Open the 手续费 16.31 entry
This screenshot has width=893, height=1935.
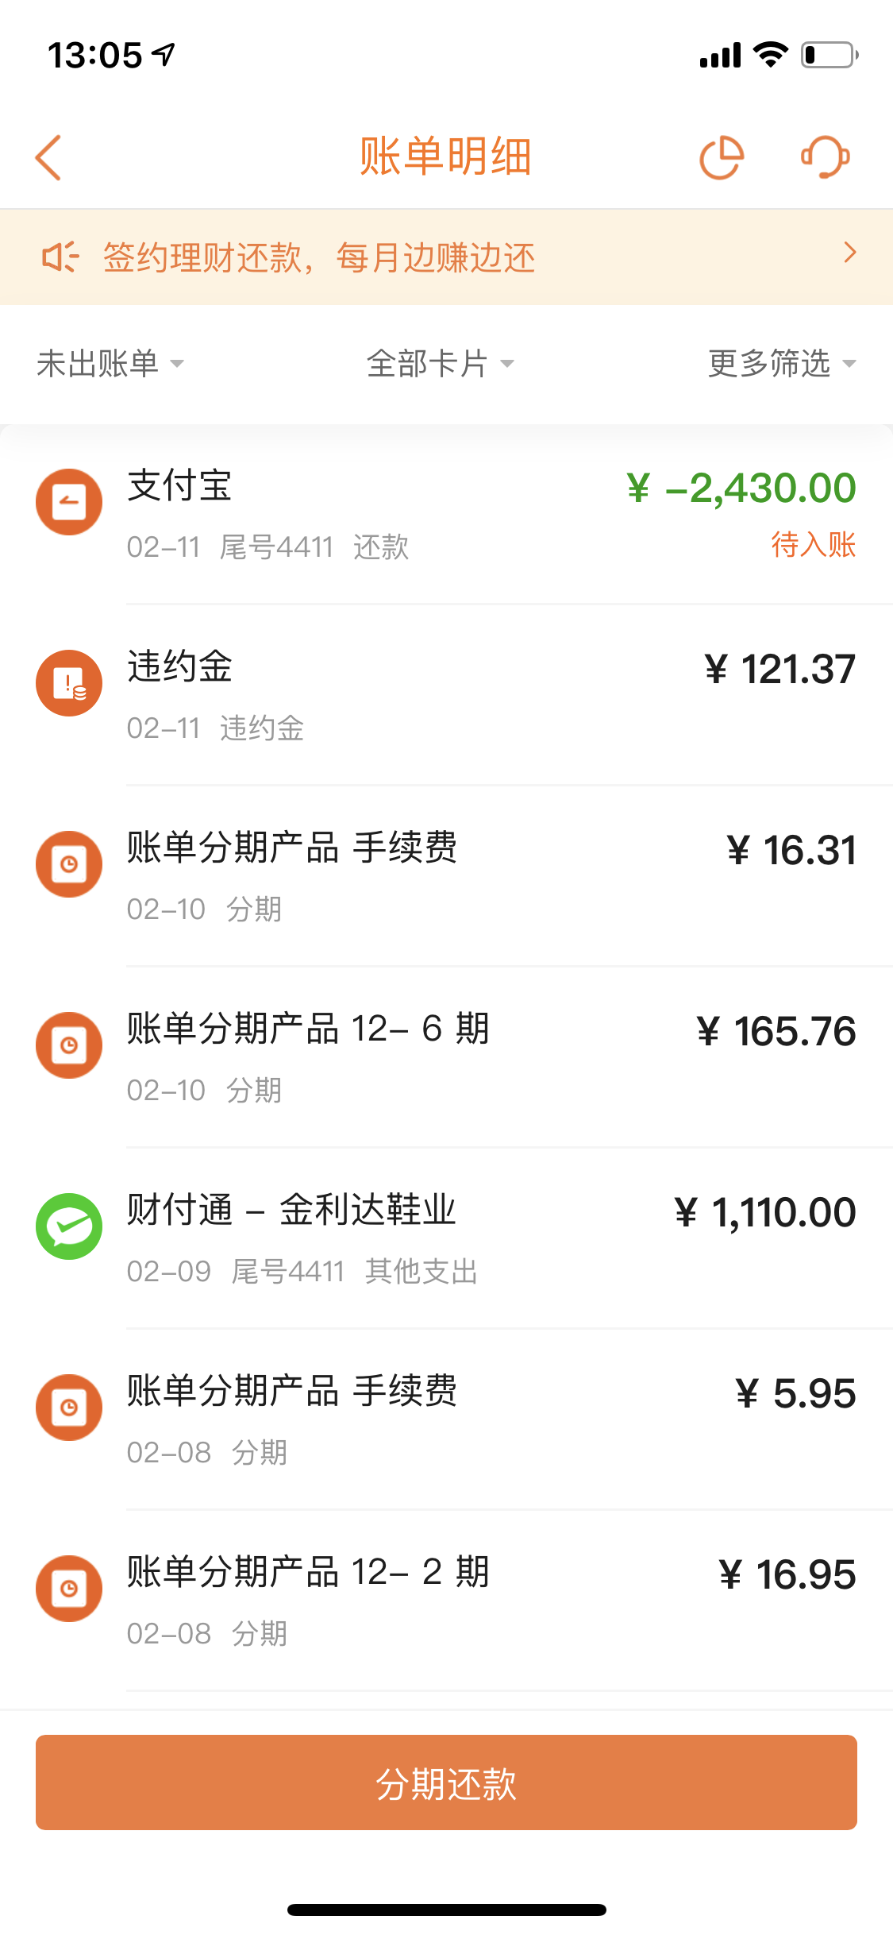click(x=446, y=876)
